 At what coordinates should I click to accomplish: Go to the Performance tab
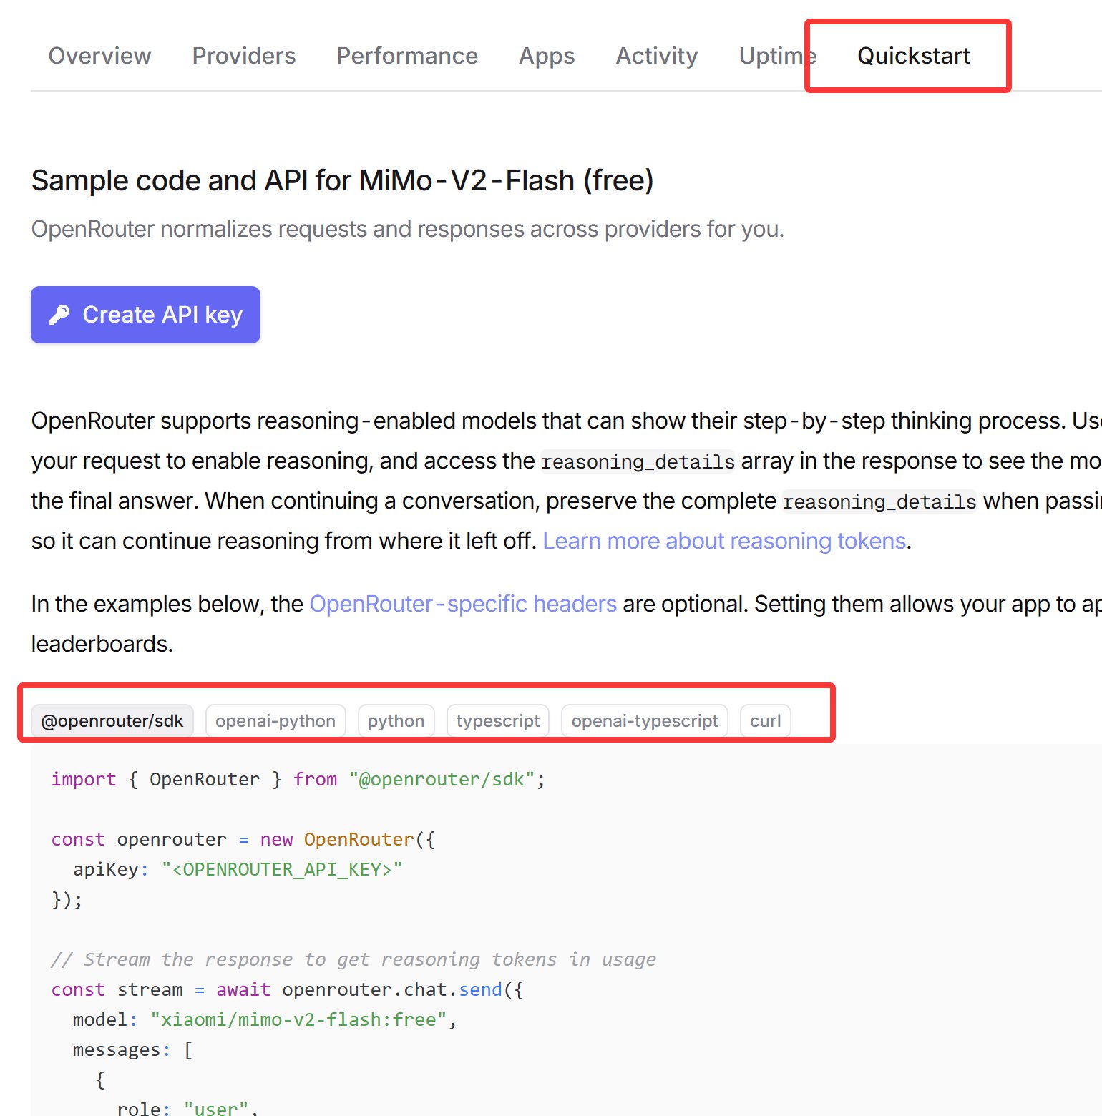(x=406, y=56)
